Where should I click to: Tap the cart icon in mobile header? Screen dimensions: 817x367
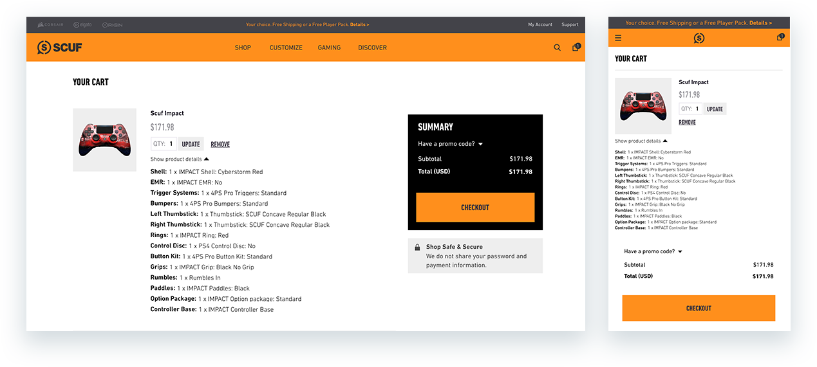pyautogui.click(x=780, y=37)
